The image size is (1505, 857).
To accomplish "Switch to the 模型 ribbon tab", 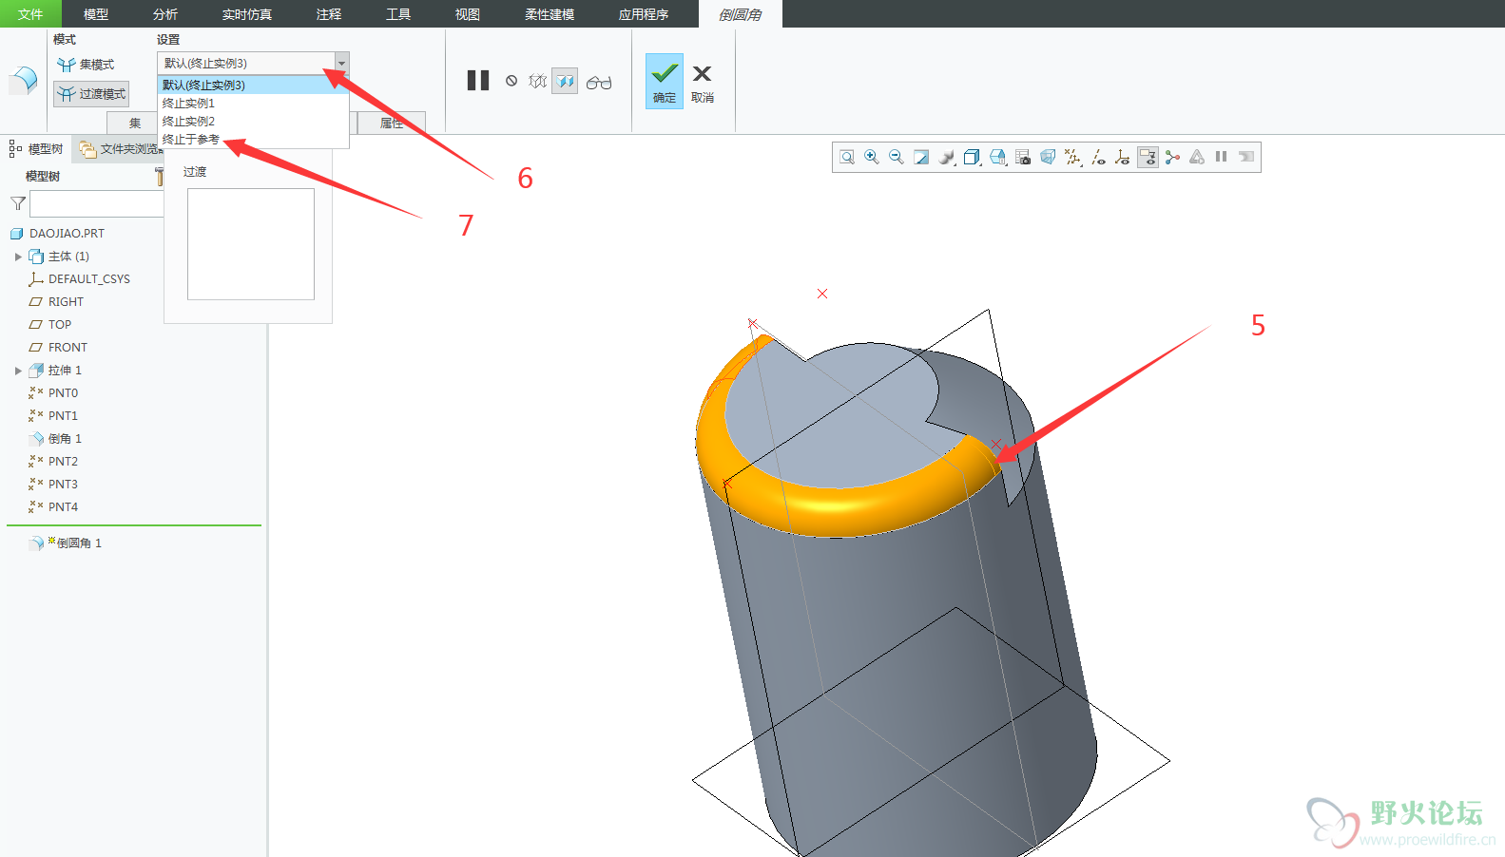I will click(96, 14).
